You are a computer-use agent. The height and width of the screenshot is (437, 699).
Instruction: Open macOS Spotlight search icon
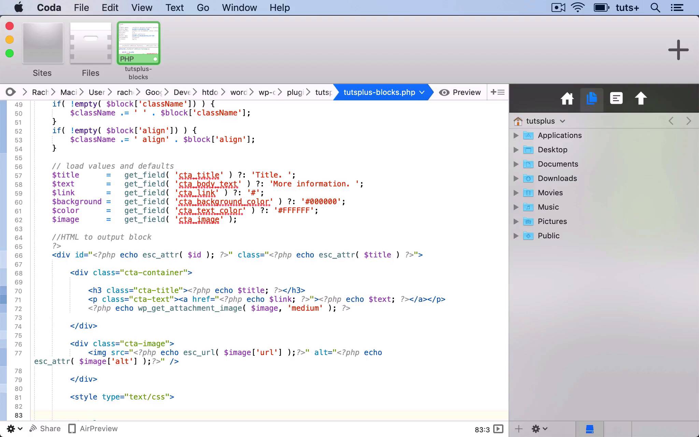coord(655,8)
